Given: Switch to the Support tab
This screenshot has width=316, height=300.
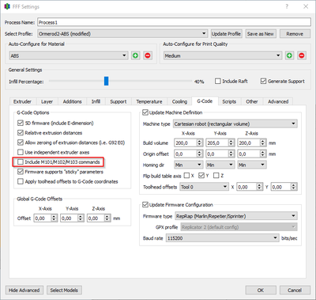Looking at the screenshot, I should [x=118, y=101].
